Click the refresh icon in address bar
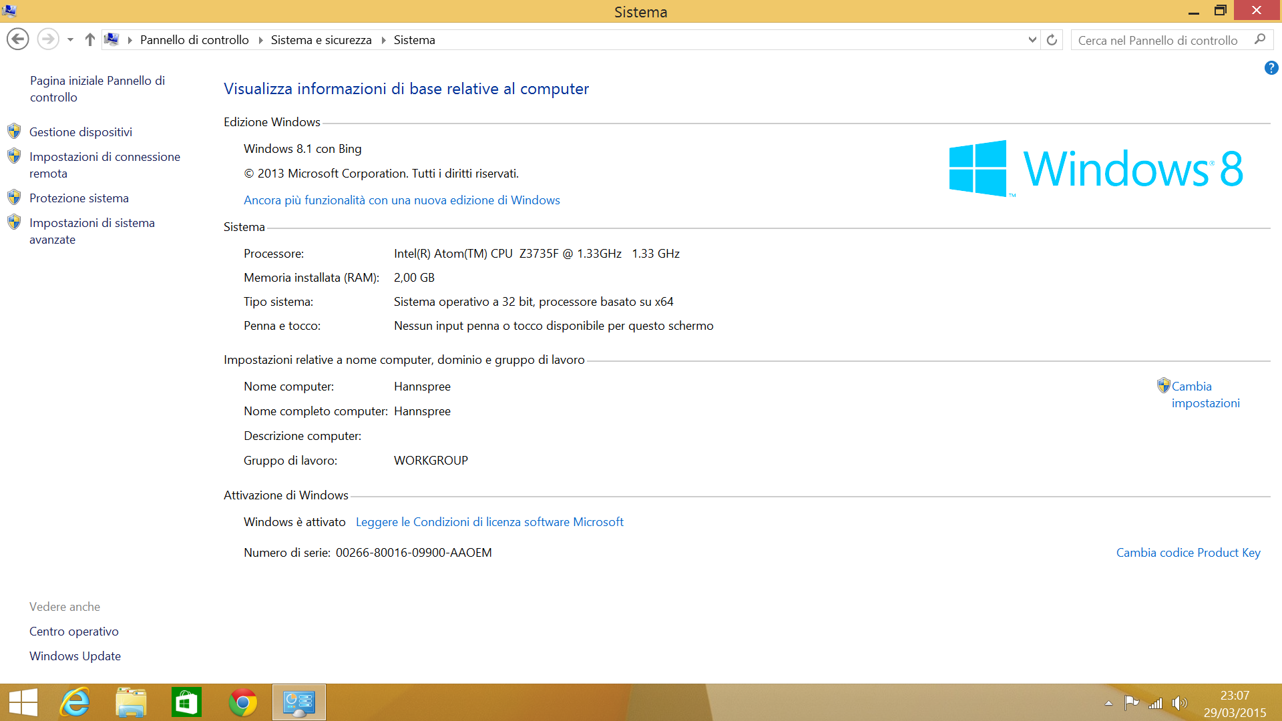The width and height of the screenshot is (1282, 721). click(1052, 40)
